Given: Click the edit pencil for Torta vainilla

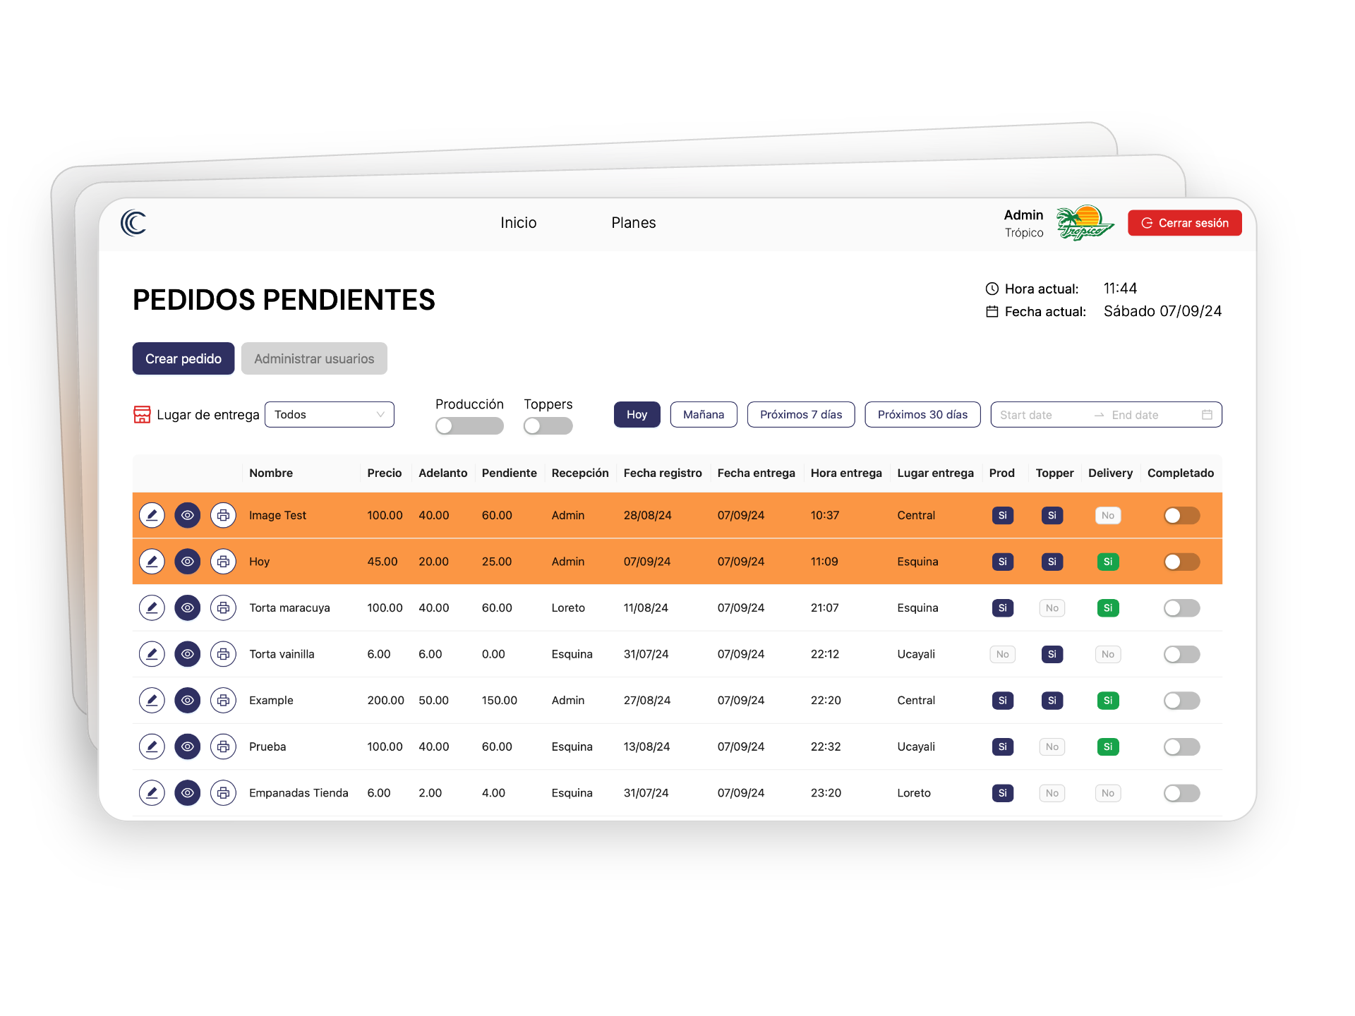Looking at the screenshot, I should (x=152, y=654).
